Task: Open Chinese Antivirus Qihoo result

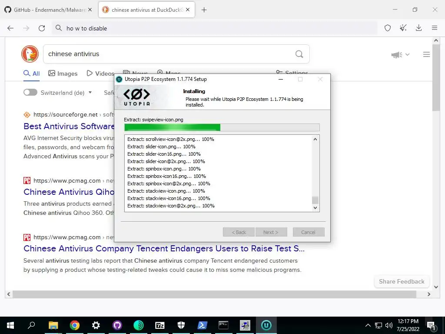Action: coord(69,192)
